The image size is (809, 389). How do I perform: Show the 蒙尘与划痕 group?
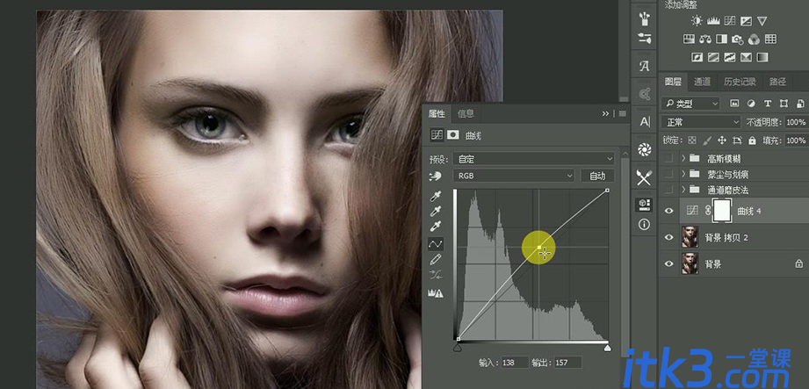[x=669, y=173]
